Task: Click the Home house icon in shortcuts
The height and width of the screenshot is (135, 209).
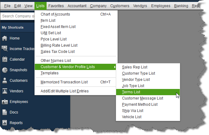Action: pyautogui.click(x=5, y=38)
